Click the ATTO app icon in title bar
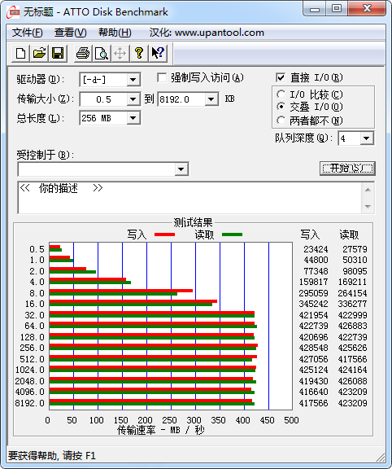This screenshot has width=392, height=469. [13, 12]
